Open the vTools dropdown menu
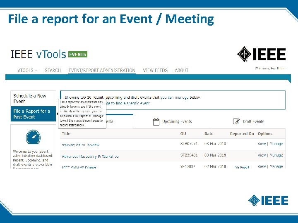 [27, 70]
